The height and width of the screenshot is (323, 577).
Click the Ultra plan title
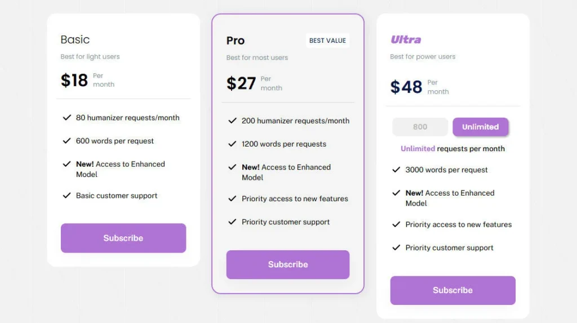(x=406, y=39)
